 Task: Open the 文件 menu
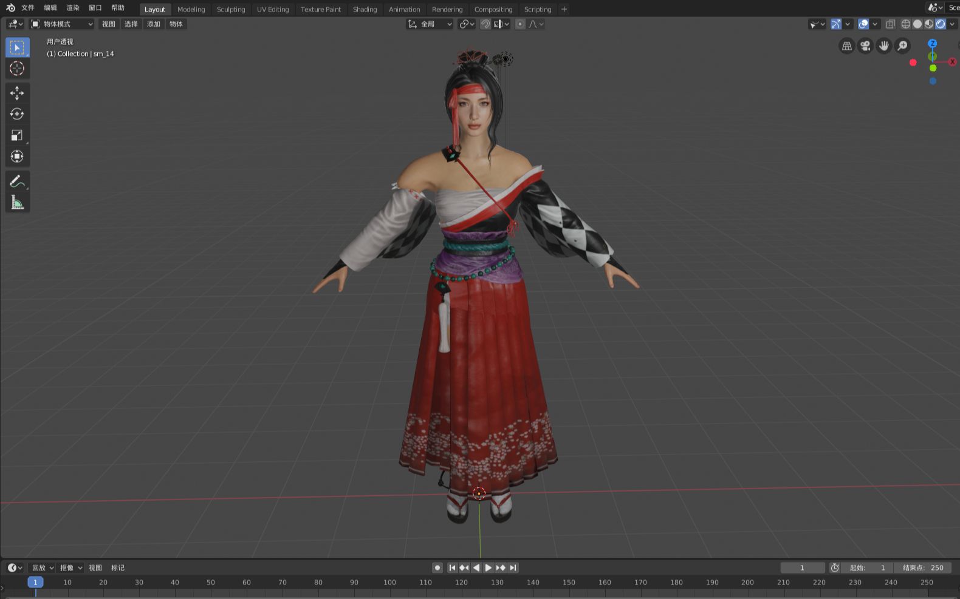point(28,8)
